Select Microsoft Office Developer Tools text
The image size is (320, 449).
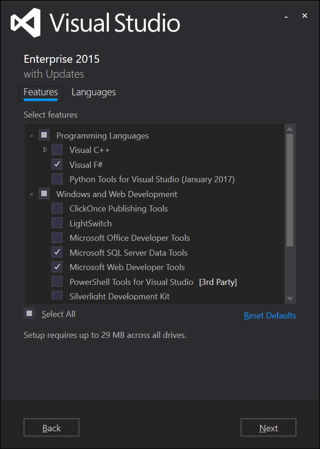click(130, 238)
